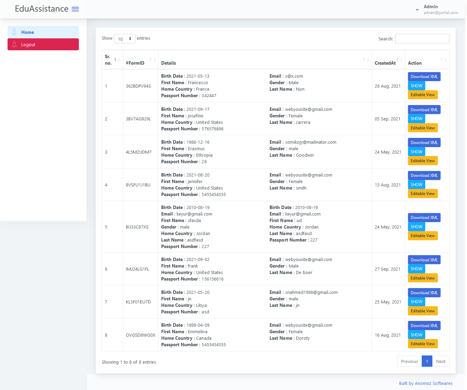
Task: Open Editable View for form 4L5M2IJDM7
Action: tap(422, 161)
